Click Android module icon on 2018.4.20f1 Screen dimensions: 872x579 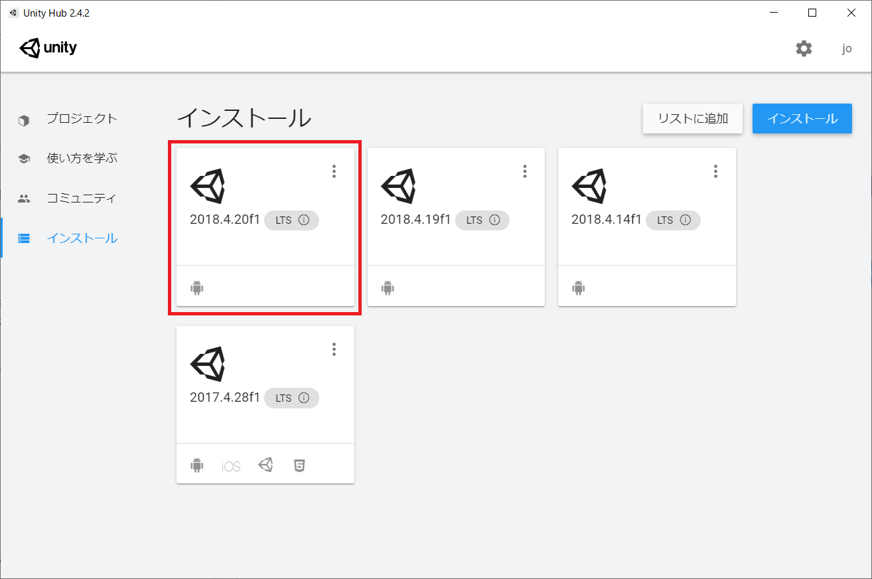pyautogui.click(x=196, y=288)
